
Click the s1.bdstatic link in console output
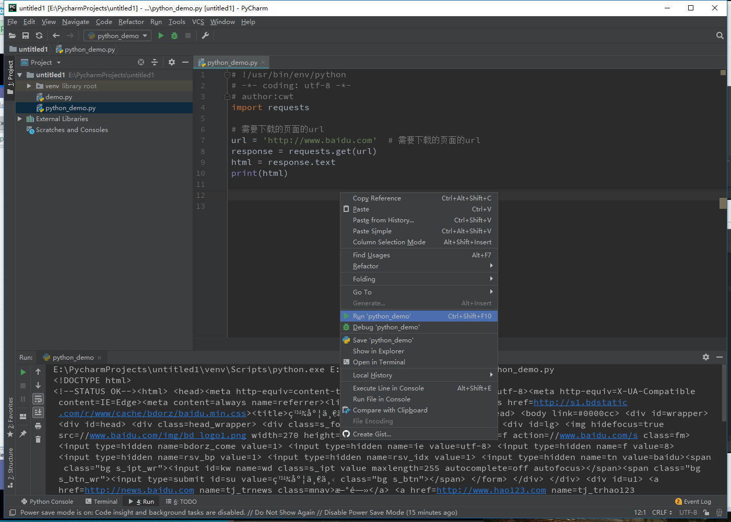point(580,402)
